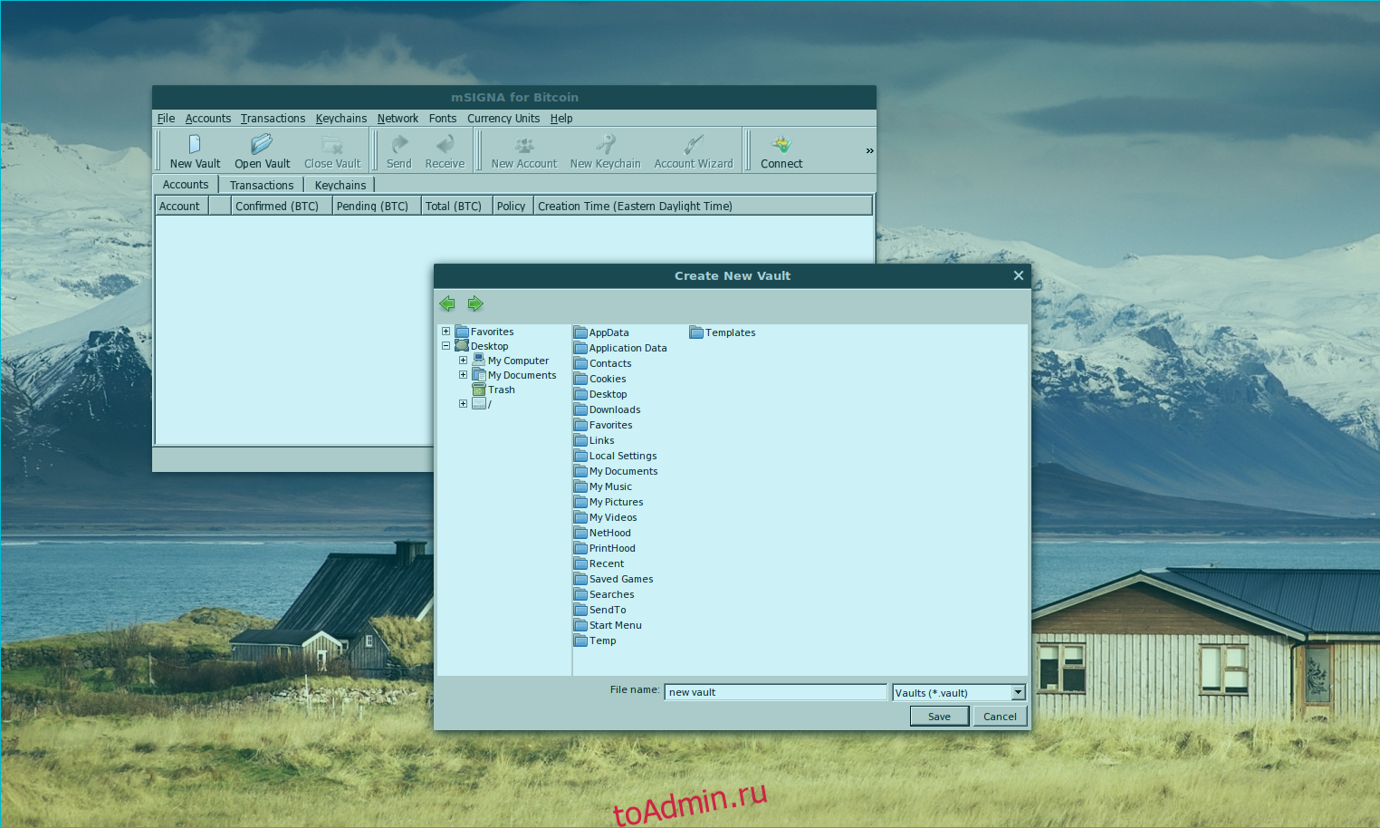Select the Temp folder
This screenshot has width=1380, height=828.
[x=595, y=640]
